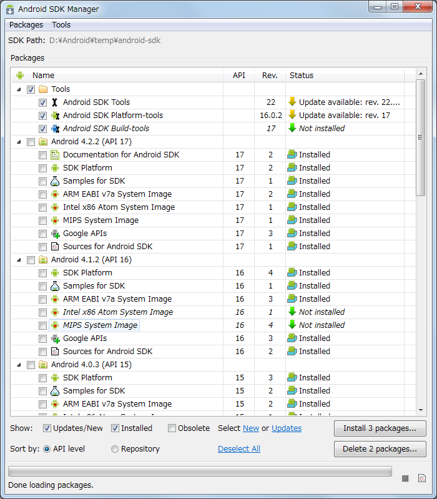Click the Documentation for Android SDK icon
The height and width of the screenshot is (499, 437).
point(55,155)
